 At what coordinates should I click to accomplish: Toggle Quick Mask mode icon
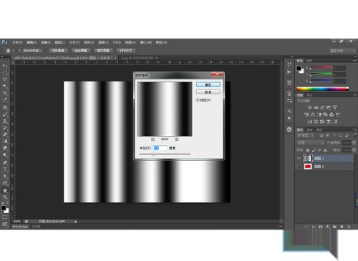click(x=5, y=217)
